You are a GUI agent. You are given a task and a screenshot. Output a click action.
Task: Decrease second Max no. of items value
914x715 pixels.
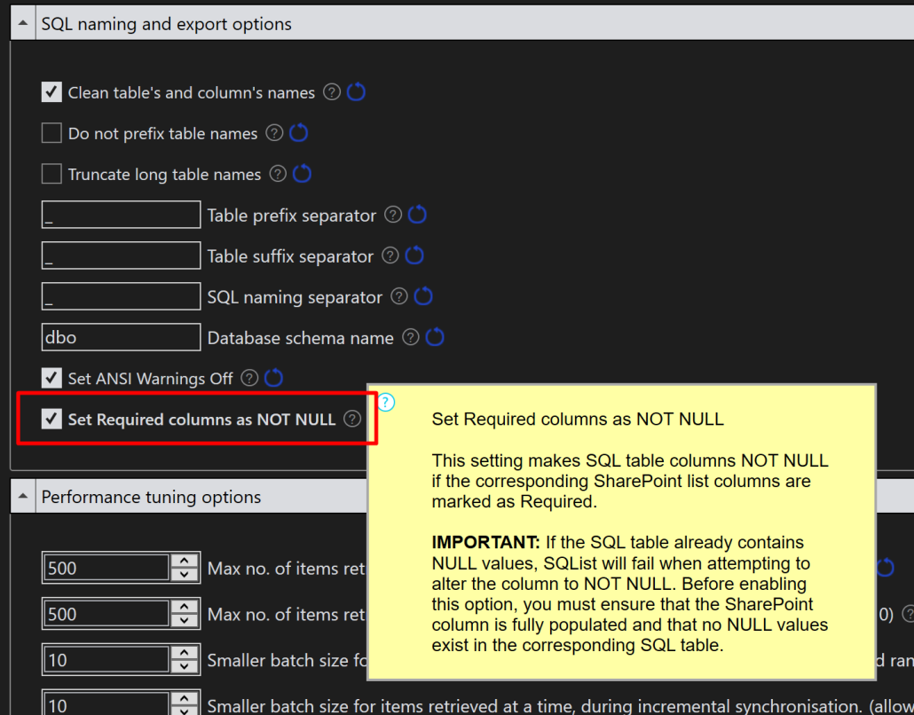[x=184, y=621]
